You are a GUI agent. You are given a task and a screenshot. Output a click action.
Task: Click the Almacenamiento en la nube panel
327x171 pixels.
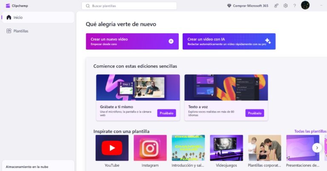click(38, 166)
